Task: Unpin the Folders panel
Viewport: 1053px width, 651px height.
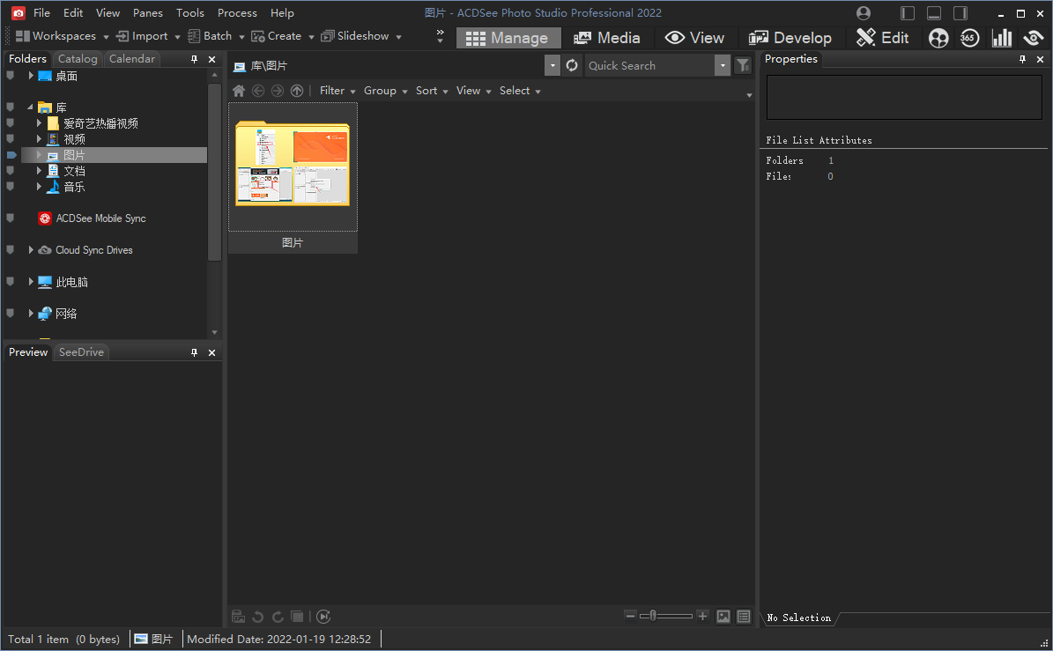Action: coord(193,58)
